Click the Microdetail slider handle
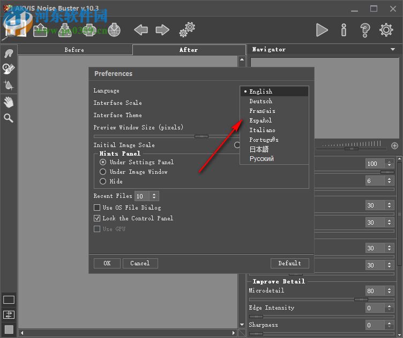Screen dimensions: 403x338 click(361, 299)
